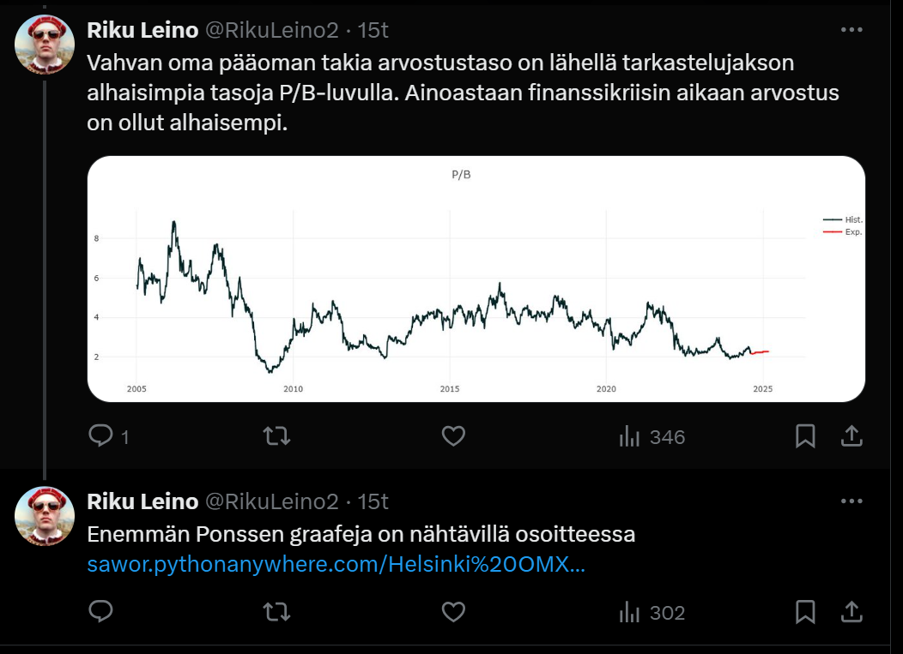This screenshot has width=903, height=654.
Task: Open more options for second tweet
Action: [851, 501]
